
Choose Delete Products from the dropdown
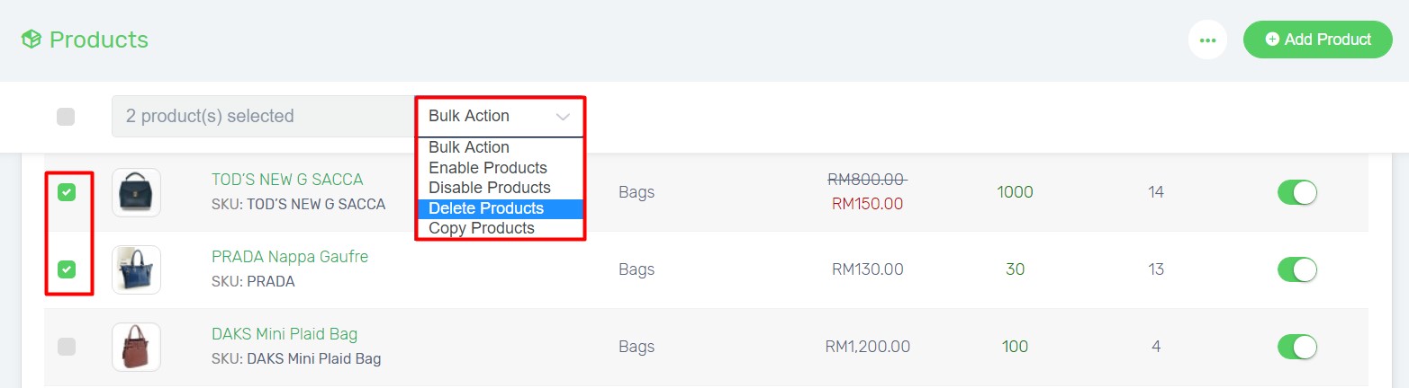501,208
